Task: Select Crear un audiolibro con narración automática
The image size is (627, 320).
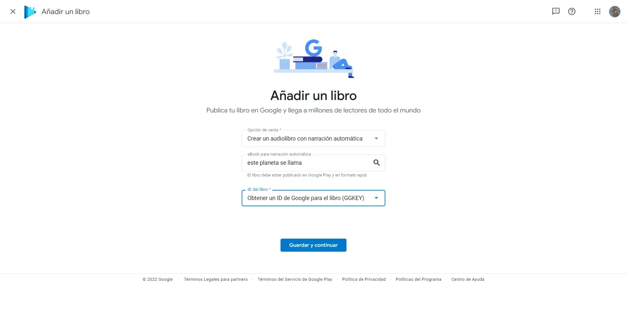Action: 305,138
